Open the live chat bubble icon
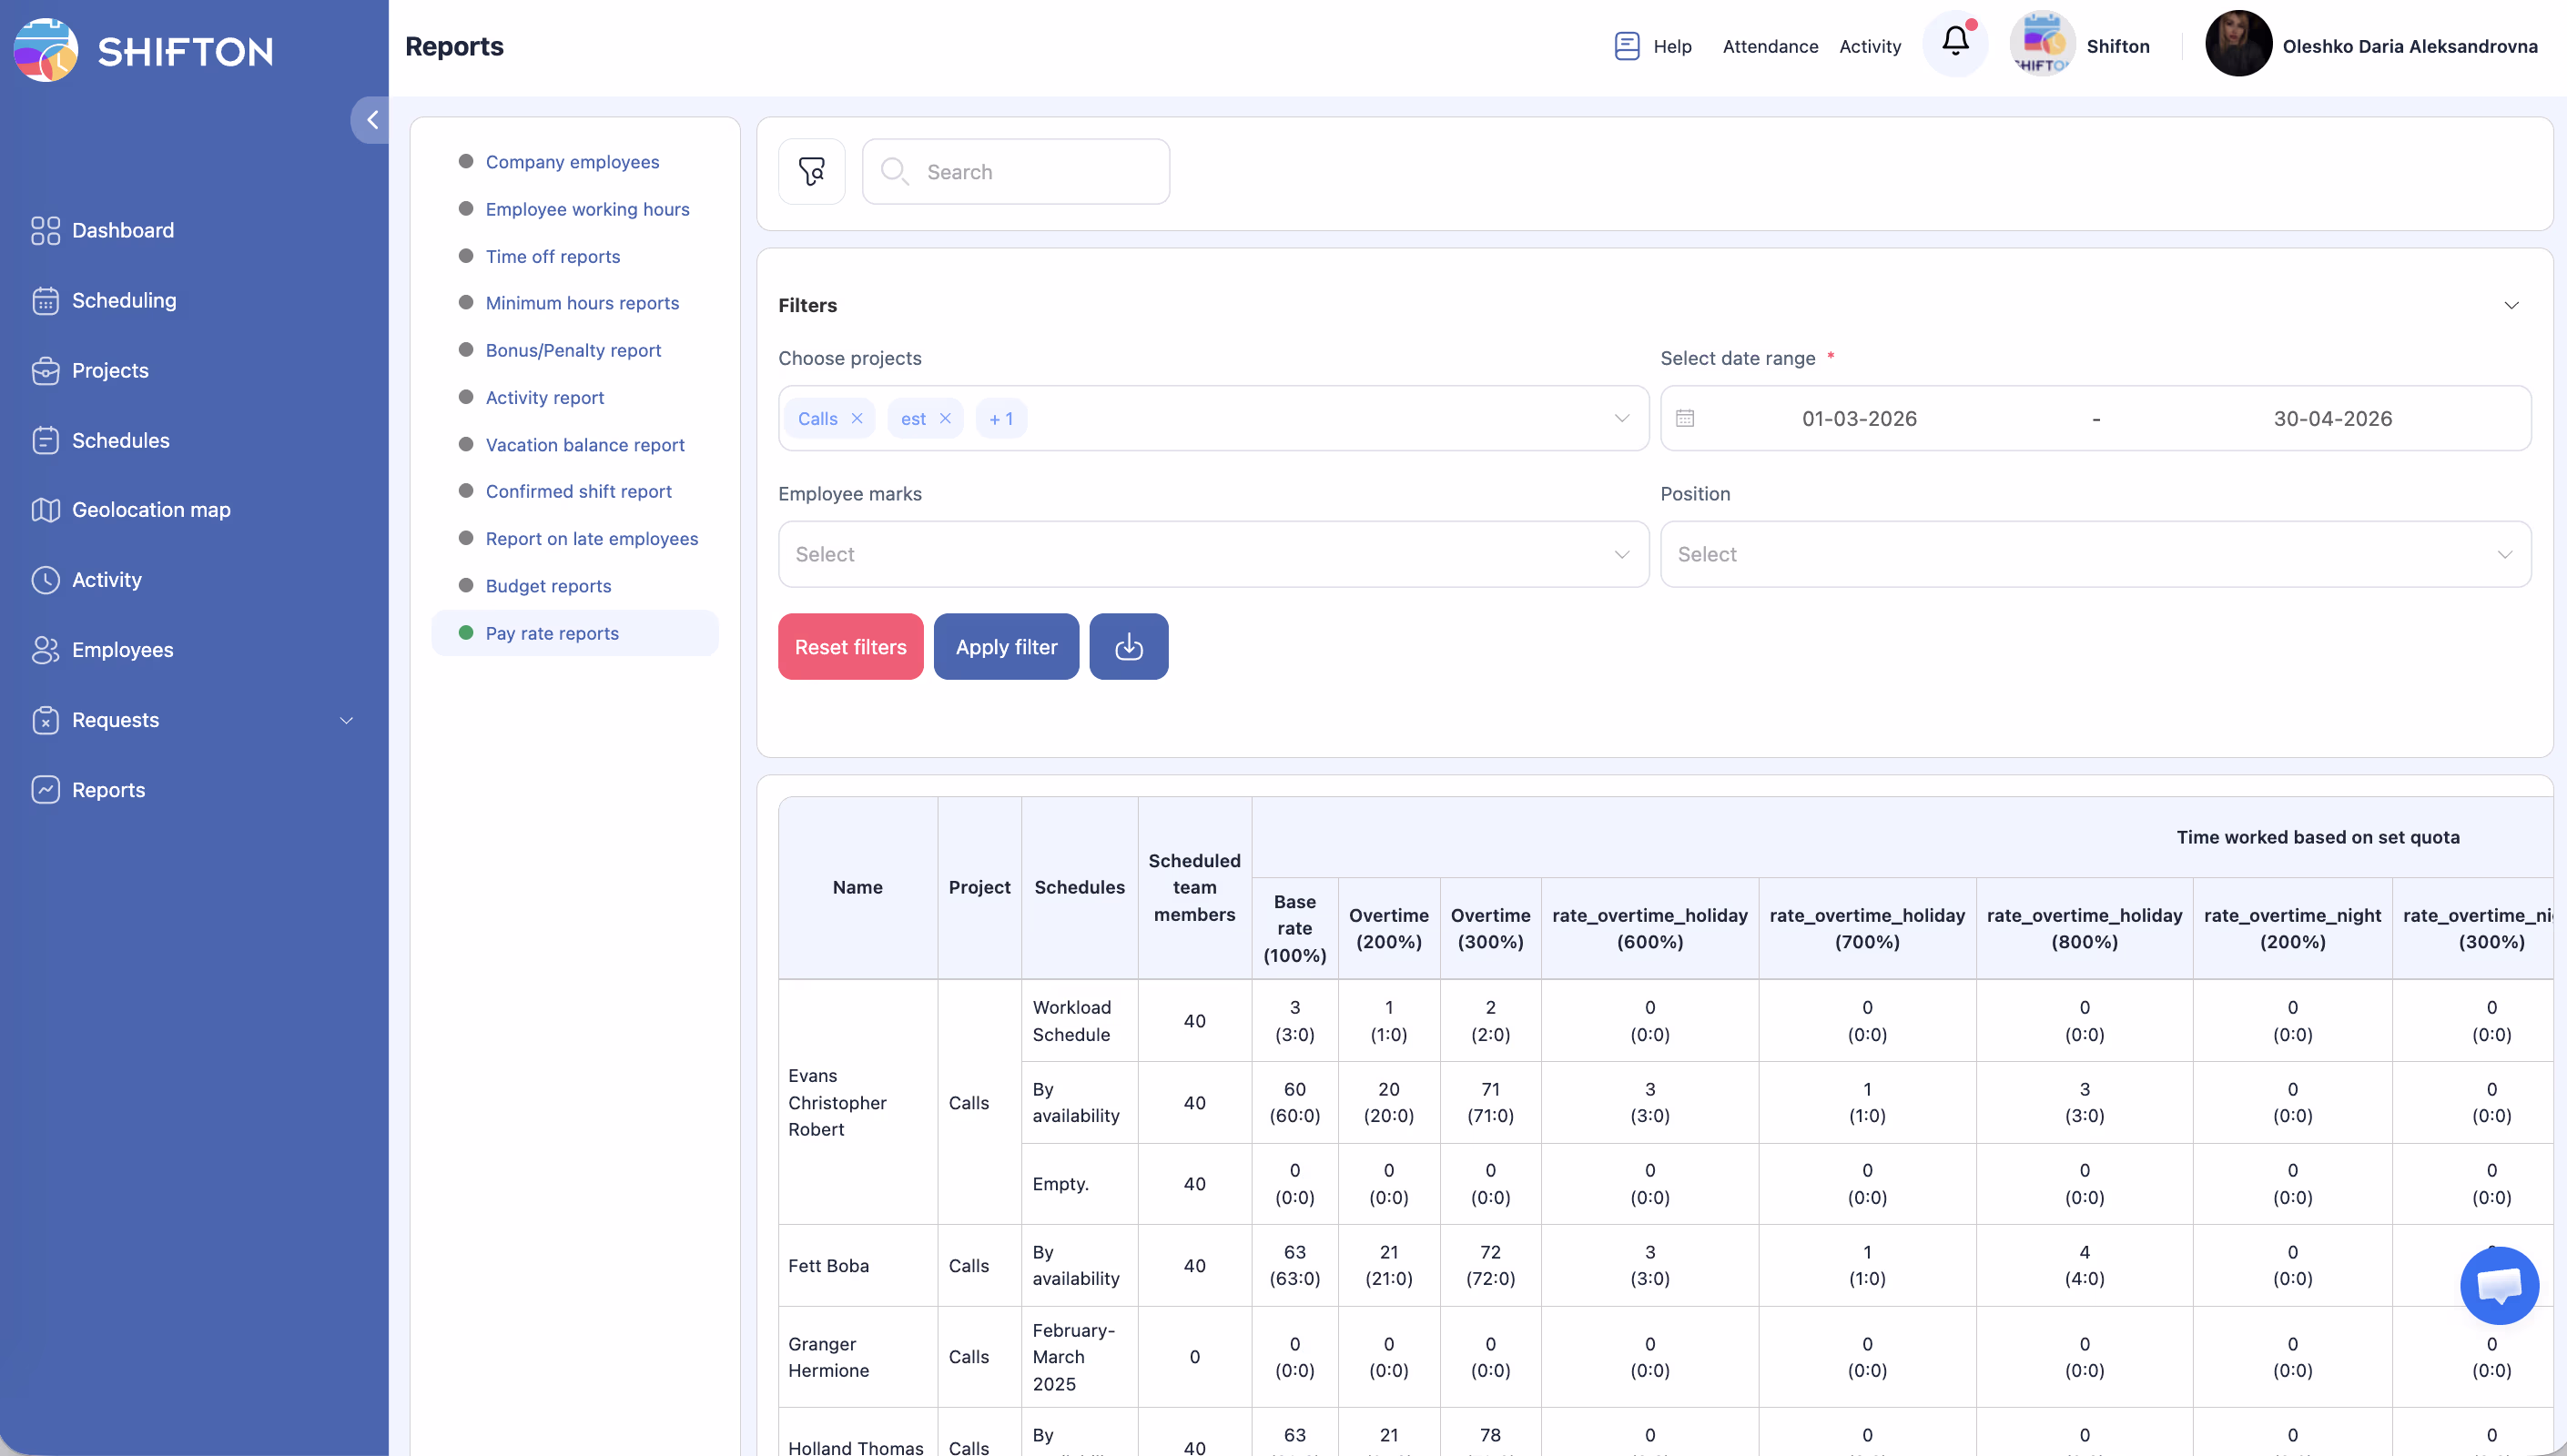The height and width of the screenshot is (1456, 2567). [x=2498, y=1285]
